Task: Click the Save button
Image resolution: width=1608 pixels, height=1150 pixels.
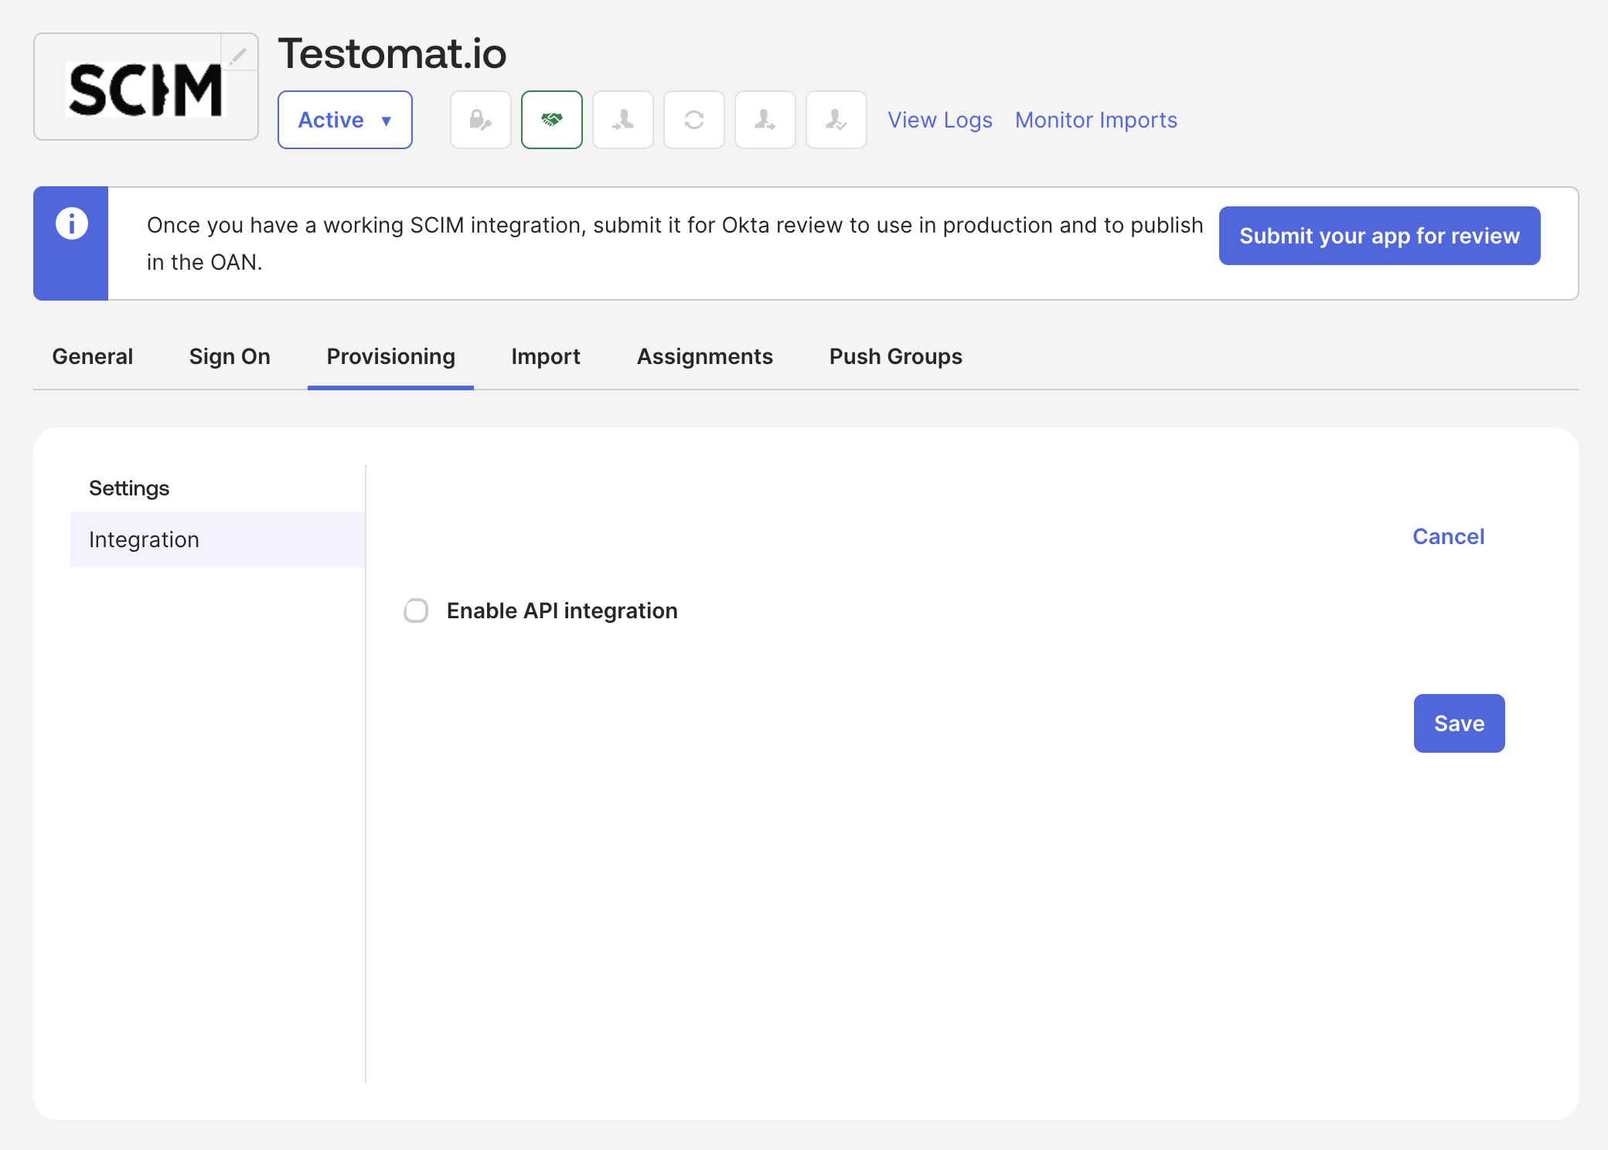Action: click(x=1459, y=723)
